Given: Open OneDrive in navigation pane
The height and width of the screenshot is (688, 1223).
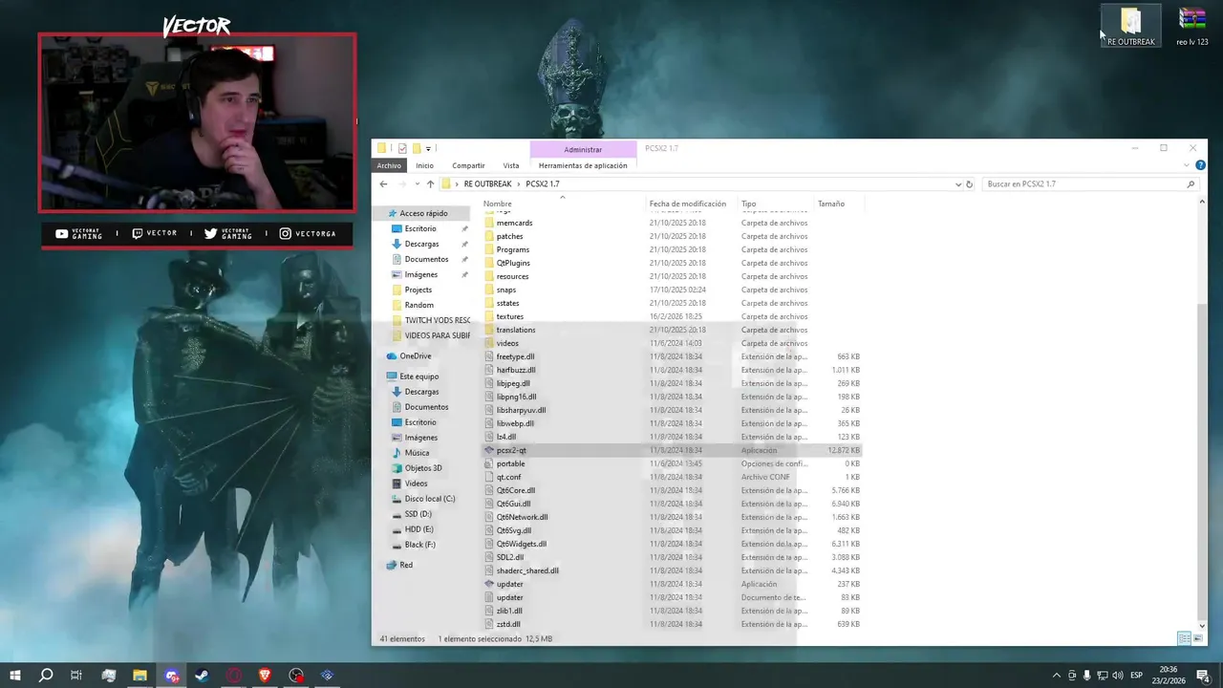Looking at the screenshot, I should tap(415, 355).
